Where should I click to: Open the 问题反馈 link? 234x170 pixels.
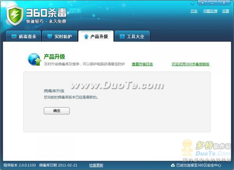pos(210,11)
